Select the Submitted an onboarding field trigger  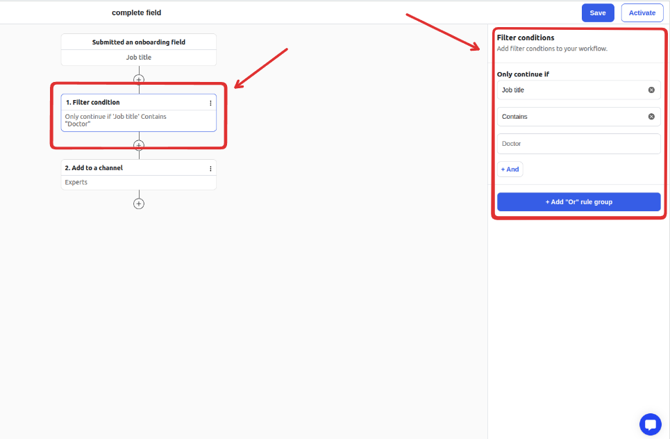click(139, 42)
